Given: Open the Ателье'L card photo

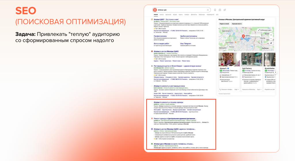Looking at the screenshot, I should pyautogui.click(x=229, y=59).
